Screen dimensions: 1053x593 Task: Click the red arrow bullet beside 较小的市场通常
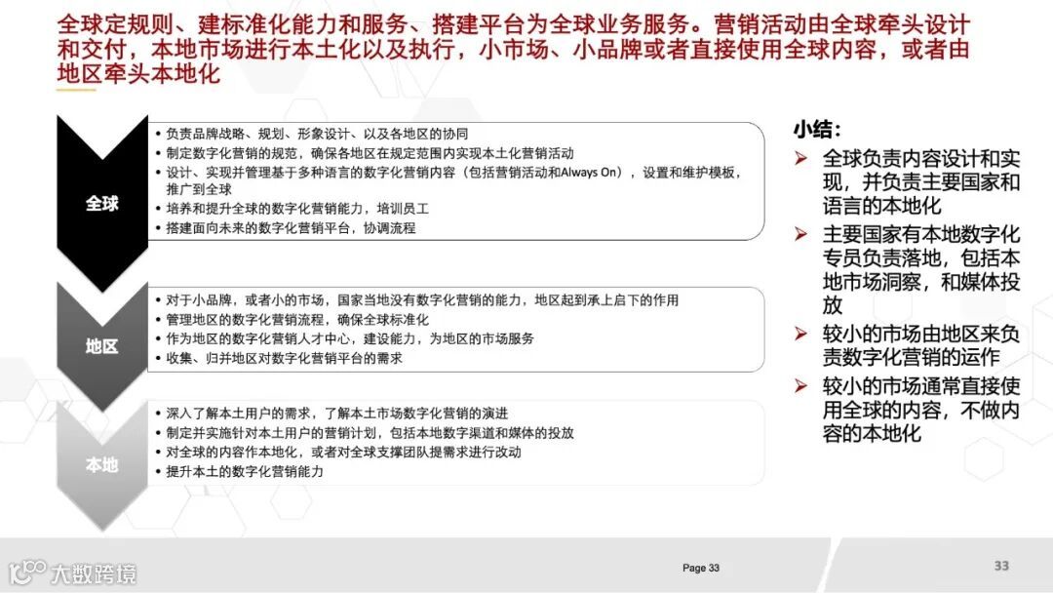coord(800,385)
